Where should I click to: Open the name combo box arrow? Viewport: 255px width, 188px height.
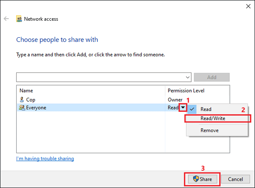coord(188,77)
